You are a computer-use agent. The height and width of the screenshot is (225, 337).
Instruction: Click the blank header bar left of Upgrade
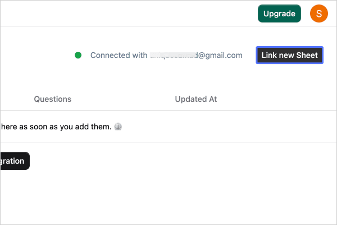(129, 13)
